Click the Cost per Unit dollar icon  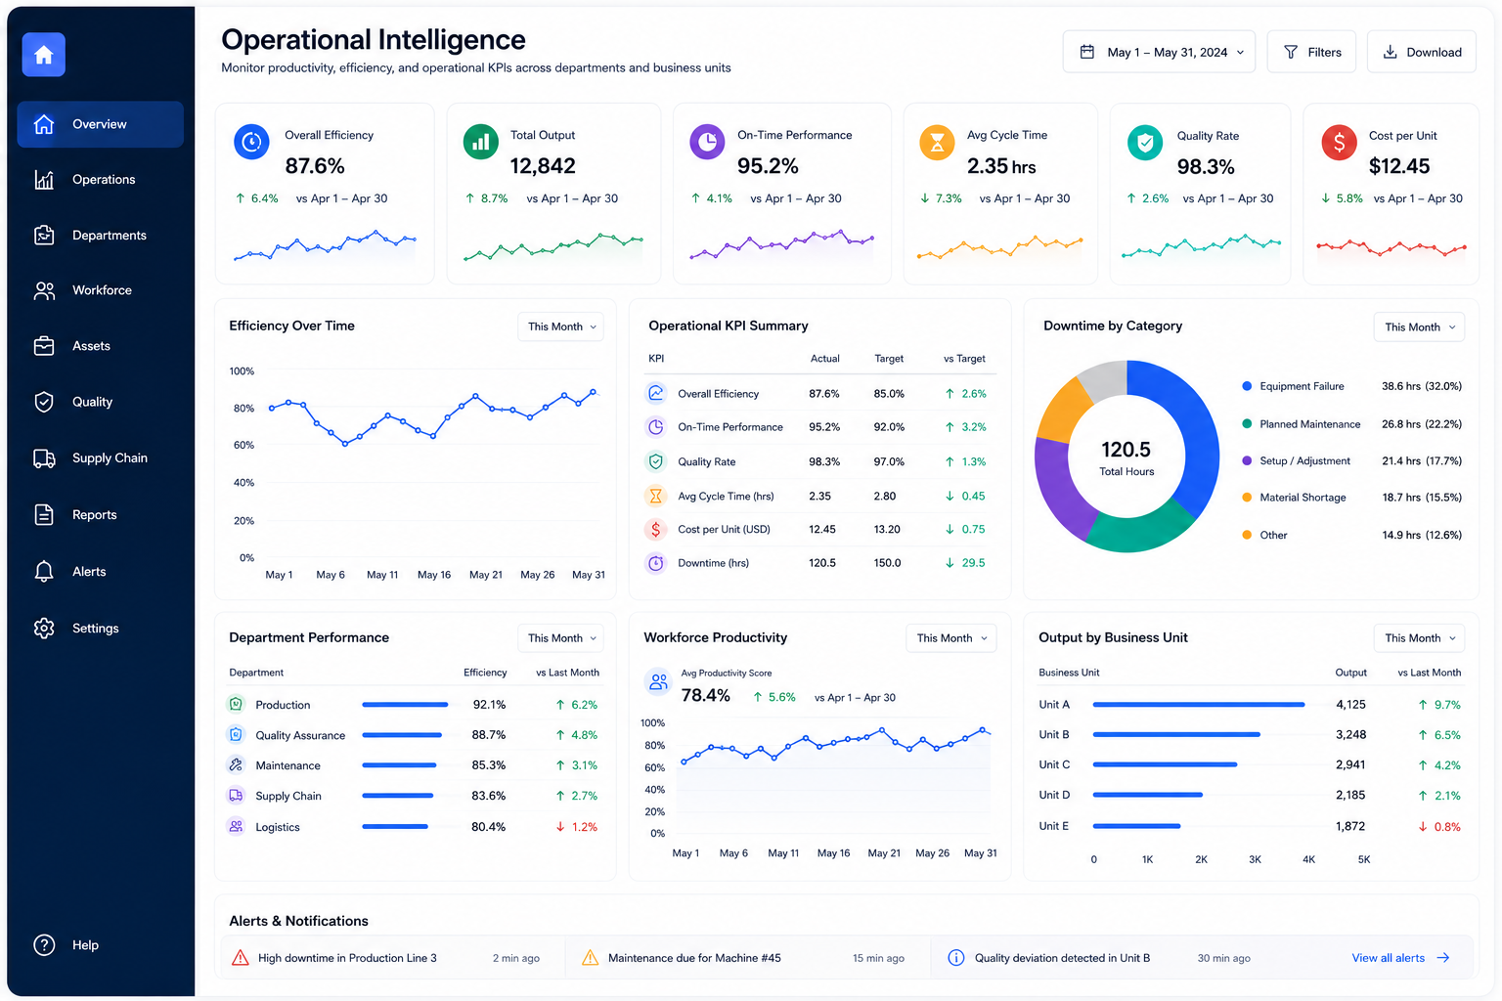pyautogui.click(x=1339, y=143)
